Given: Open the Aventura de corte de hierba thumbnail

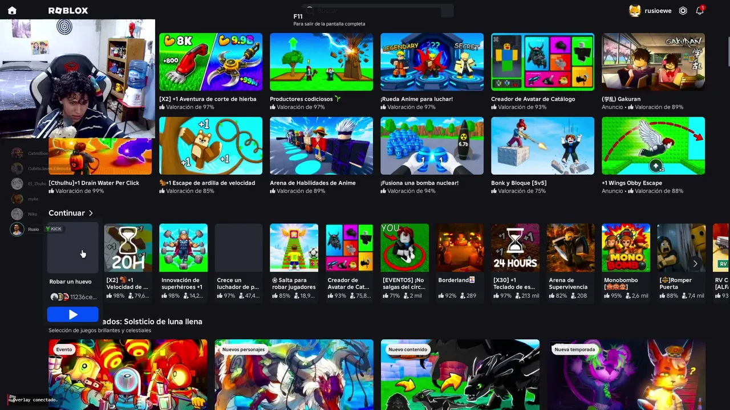Looking at the screenshot, I should (x=210, y=61).
